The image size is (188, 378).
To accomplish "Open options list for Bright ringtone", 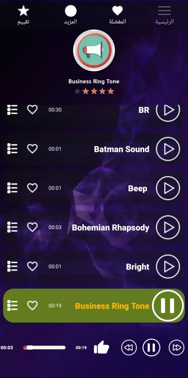I will [x=12, y=266].
